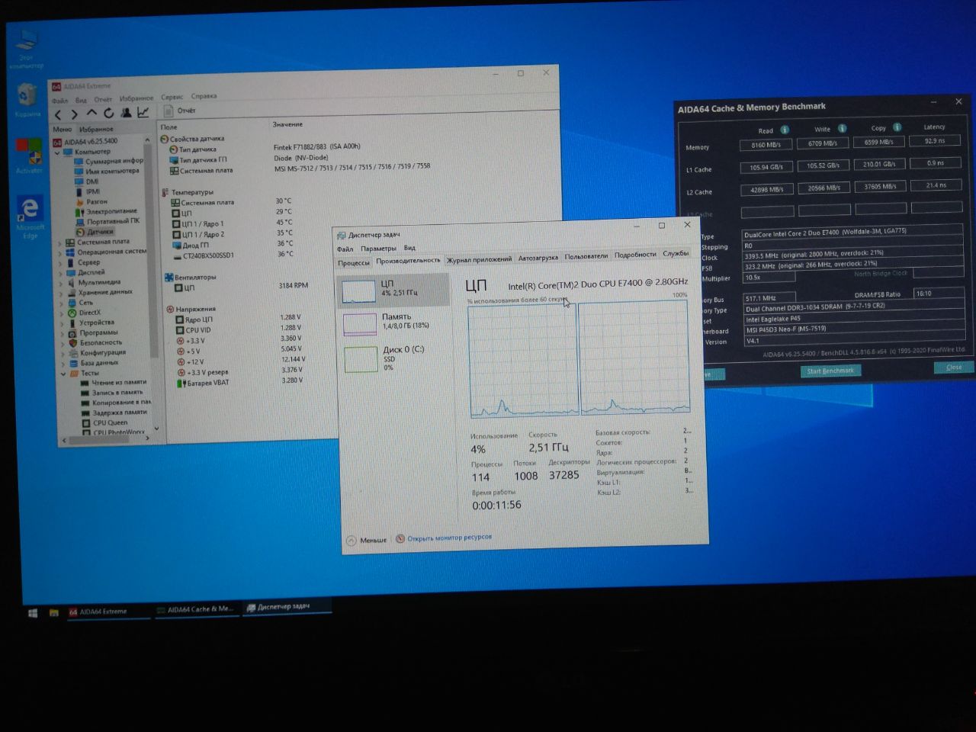Go back with AIDA64 toolbar left arrow
976x732 pixels.
point(58,114)
